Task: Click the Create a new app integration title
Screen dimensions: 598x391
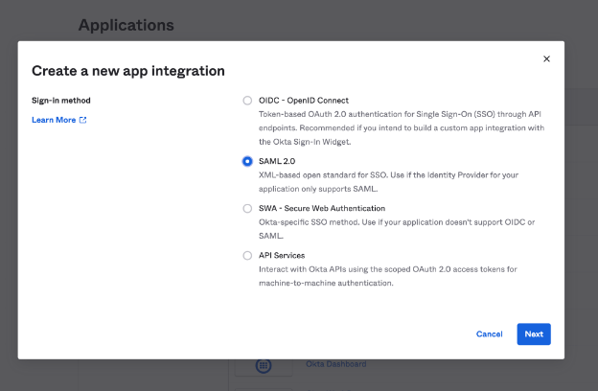Action: coord(128,71)
